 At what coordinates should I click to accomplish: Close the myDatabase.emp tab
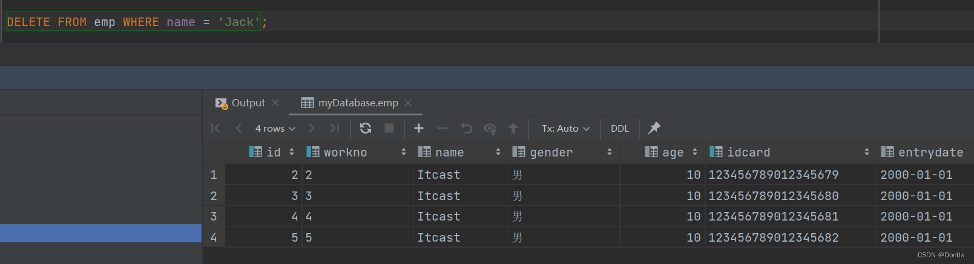pyautogui.click(x=408, y=103)
